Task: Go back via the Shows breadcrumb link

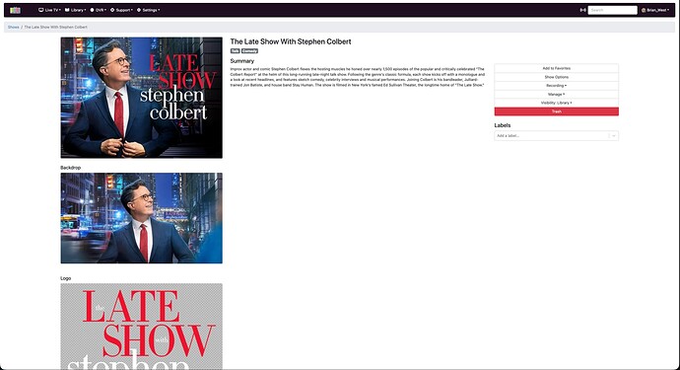Action: coord(14,27)
